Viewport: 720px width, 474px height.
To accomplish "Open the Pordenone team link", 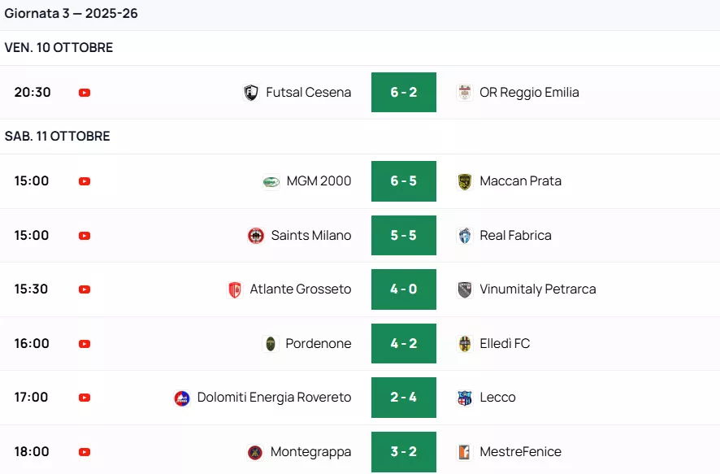I will coord(319,344).
